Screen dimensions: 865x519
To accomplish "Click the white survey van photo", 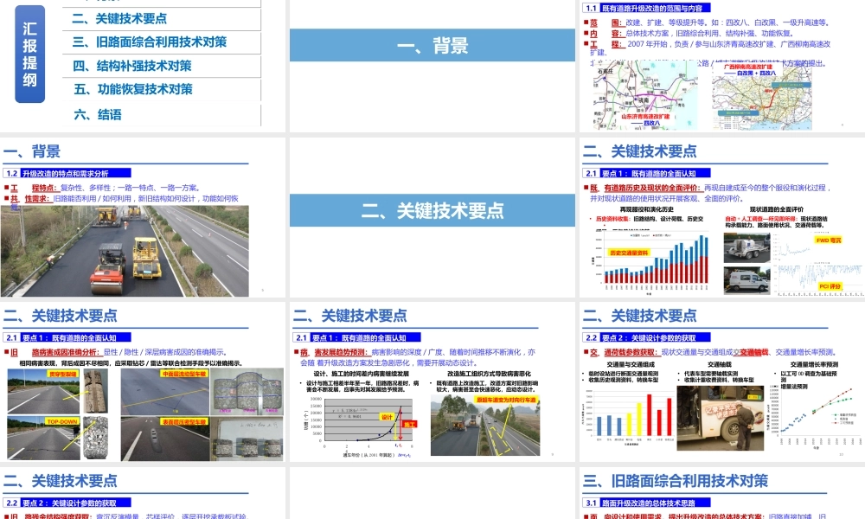I will click(x=746, y=281).
